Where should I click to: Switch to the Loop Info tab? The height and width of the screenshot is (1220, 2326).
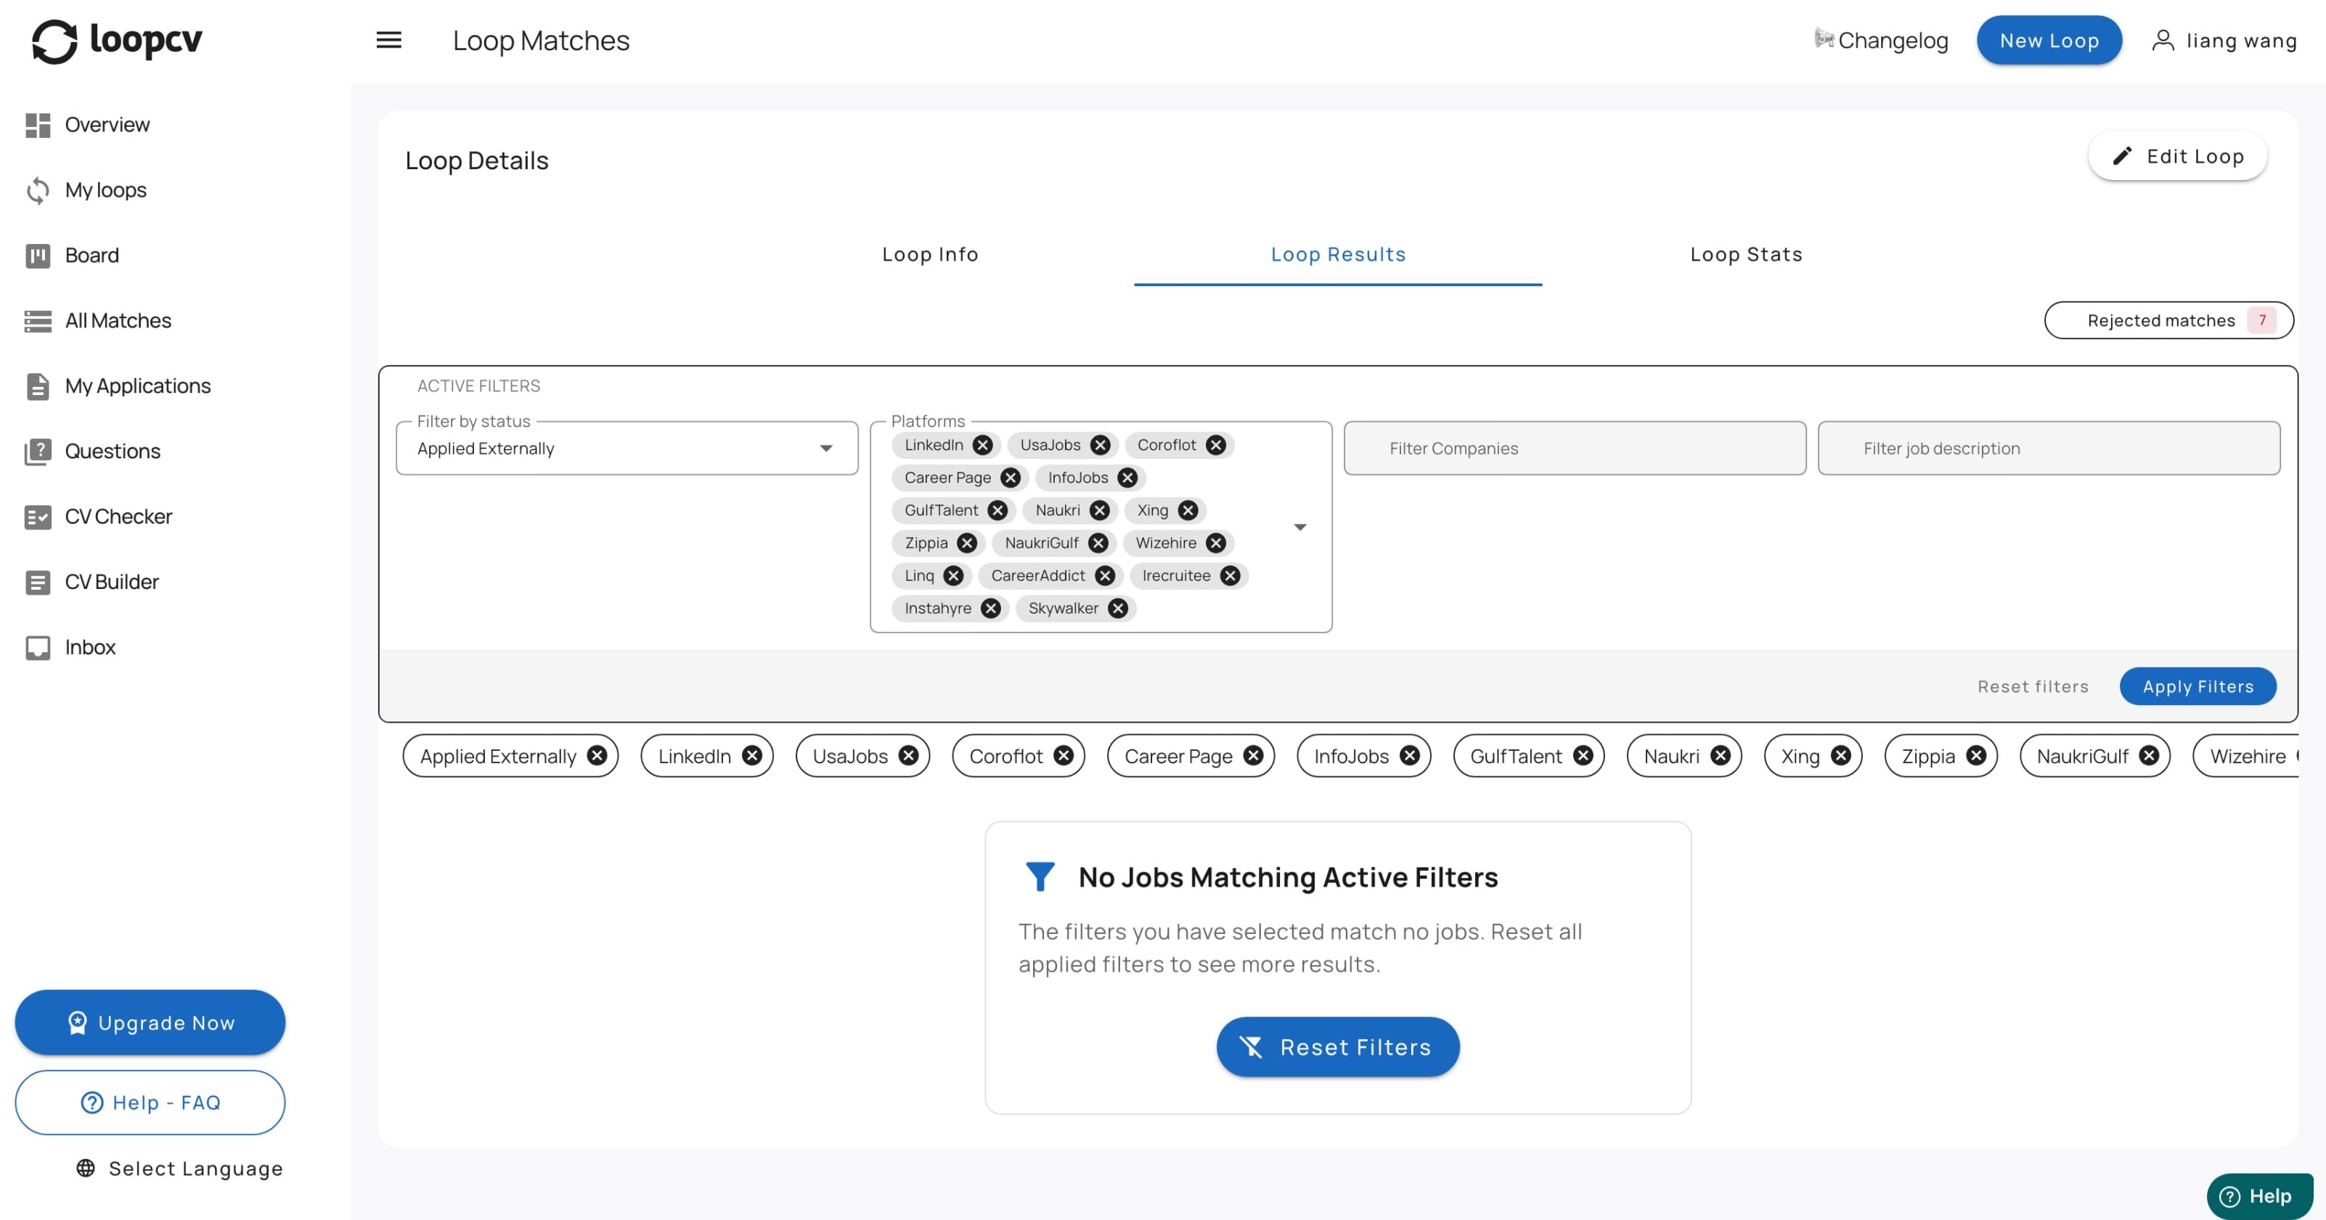(930, 255)
